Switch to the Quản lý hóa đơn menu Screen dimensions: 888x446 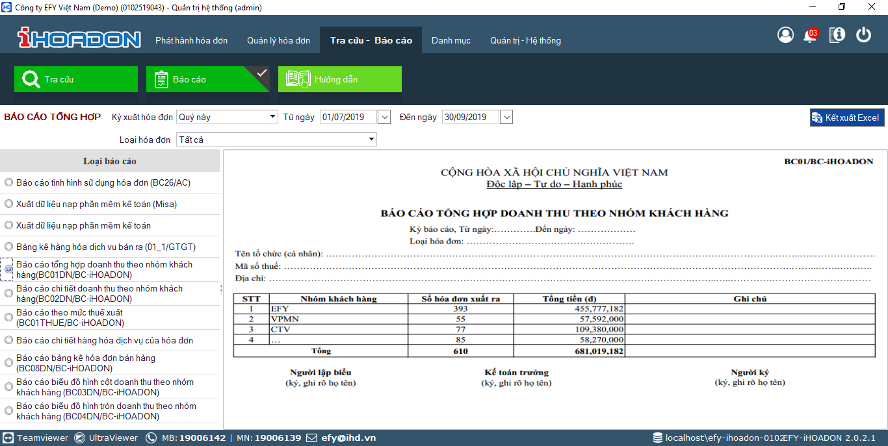coord(278,40)
